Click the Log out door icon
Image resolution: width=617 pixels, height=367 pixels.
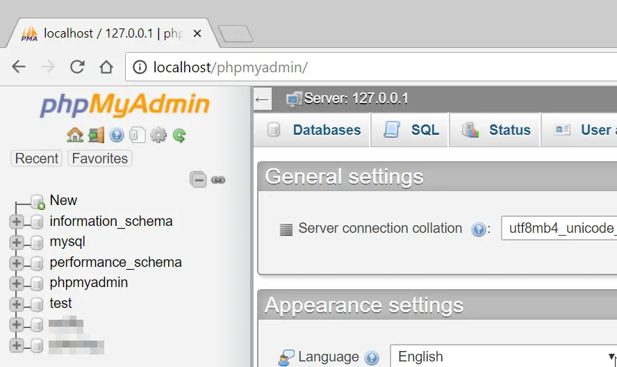pos(96,135)
